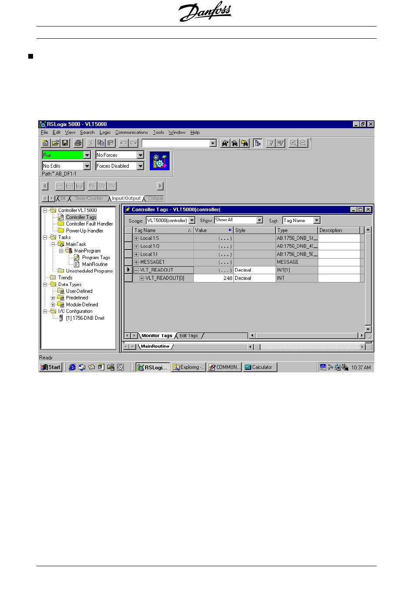Screen dimensions: 413x591
Task: Click the Paste toolbar icon
Action: [110, 143]
